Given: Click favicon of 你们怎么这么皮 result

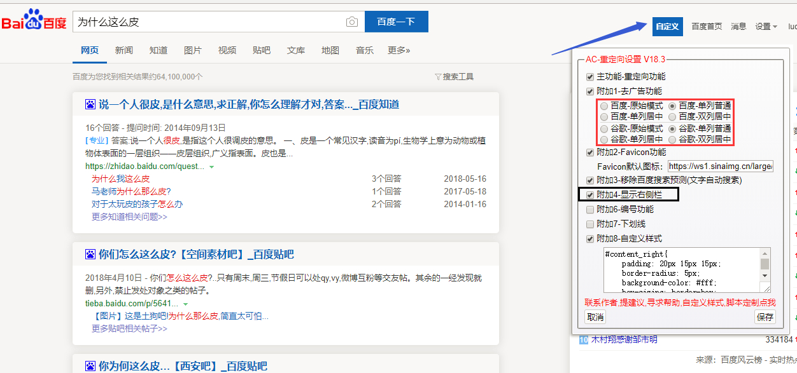Looking at the screenshot, I should click(90, 255).
